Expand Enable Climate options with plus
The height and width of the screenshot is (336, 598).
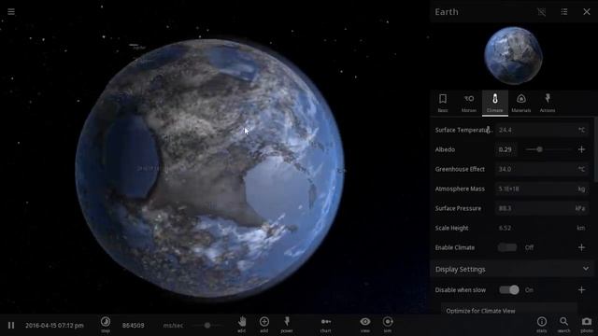coord(581,247)
